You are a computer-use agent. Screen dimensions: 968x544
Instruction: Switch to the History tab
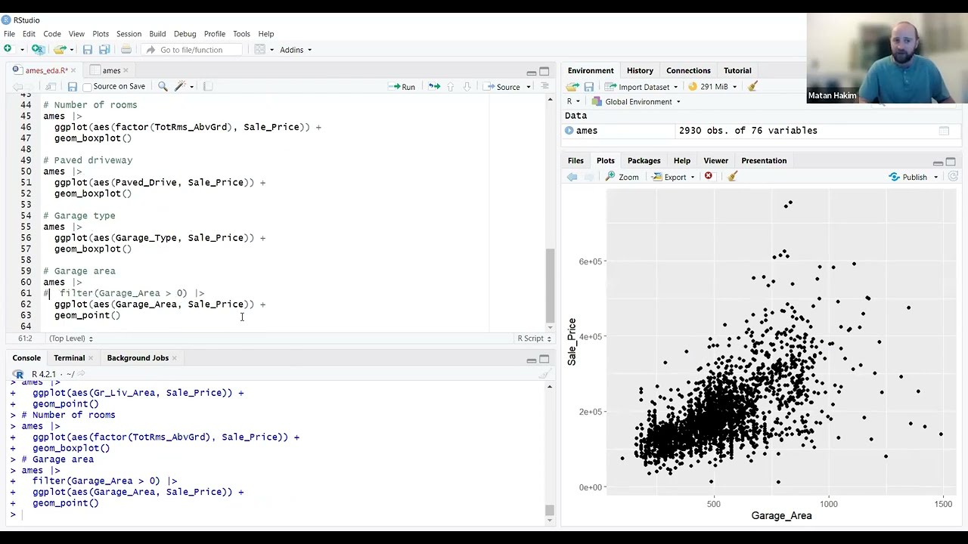[640, 70]
